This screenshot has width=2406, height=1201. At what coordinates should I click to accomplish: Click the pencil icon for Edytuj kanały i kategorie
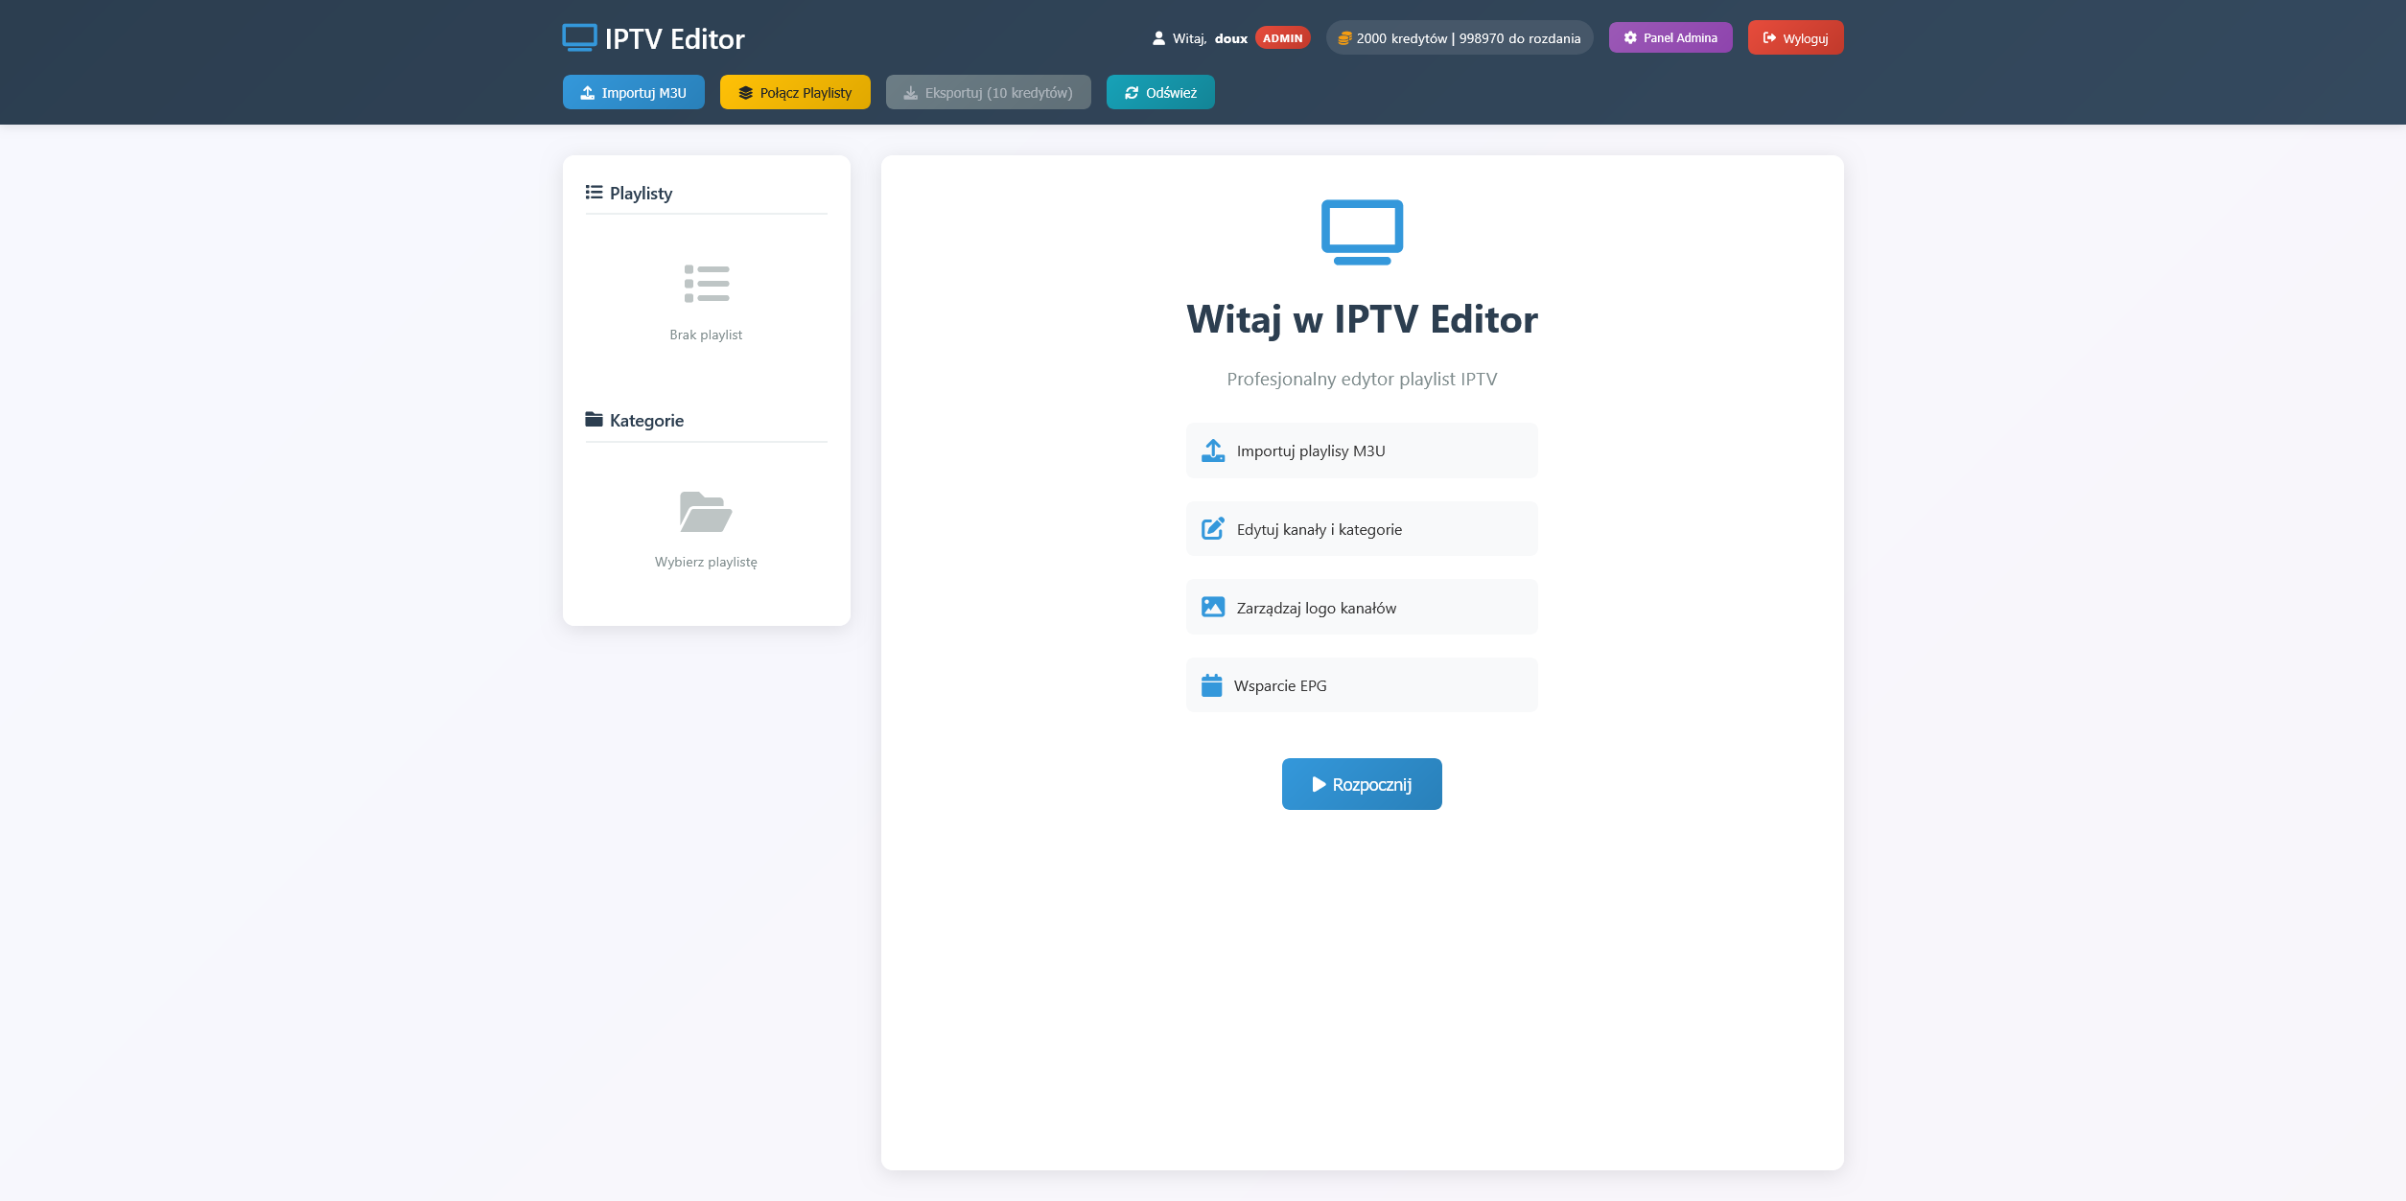(1212, 528)
